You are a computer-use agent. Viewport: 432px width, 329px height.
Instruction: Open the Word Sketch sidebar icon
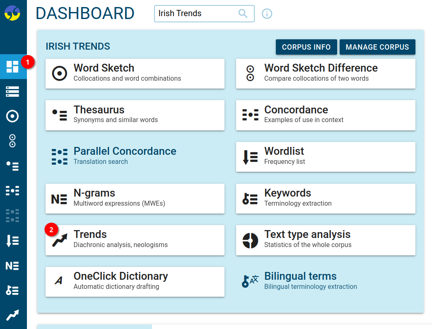click(x=12, y=116)
